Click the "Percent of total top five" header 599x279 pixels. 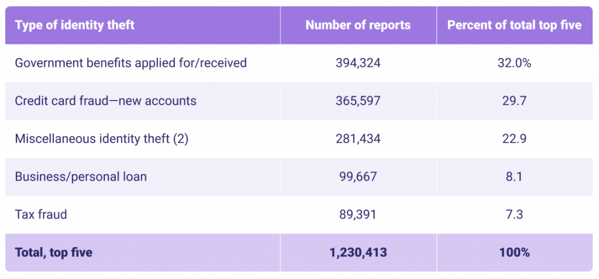pos(514,25)
